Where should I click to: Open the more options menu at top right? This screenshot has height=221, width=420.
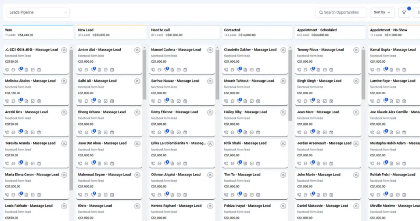point(417,13)
